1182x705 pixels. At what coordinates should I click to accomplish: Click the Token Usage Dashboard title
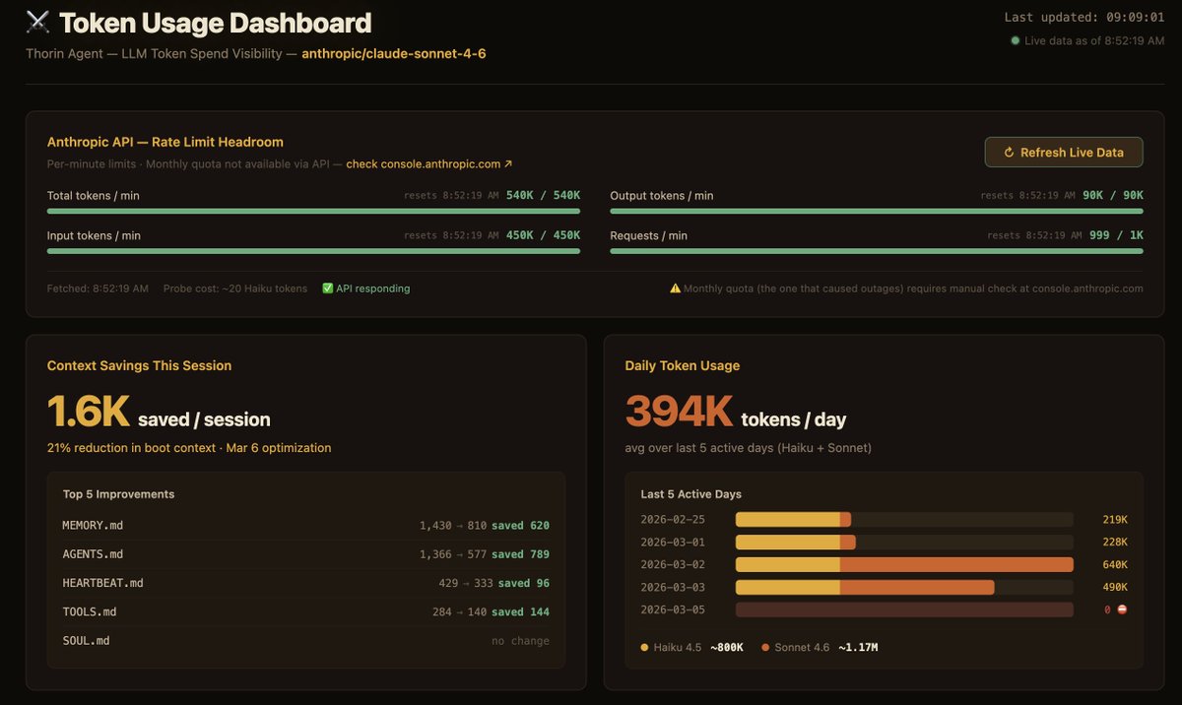coord(215,23)
